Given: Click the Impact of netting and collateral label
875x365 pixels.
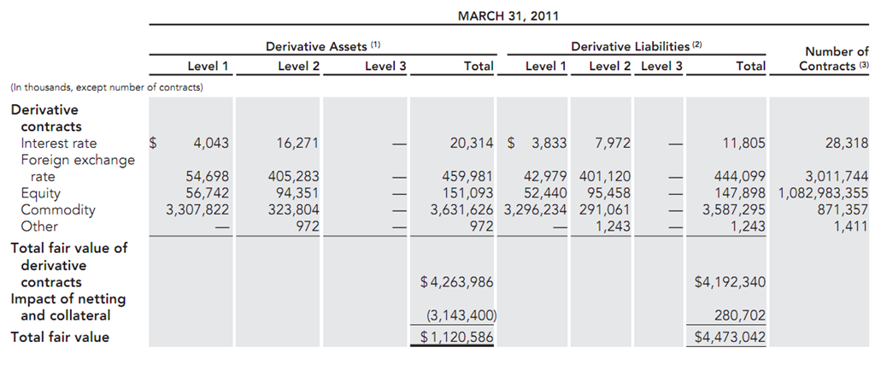Looking at the screenshot, I should click(x=68, y=307).
